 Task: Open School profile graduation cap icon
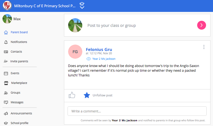(6, 123)
